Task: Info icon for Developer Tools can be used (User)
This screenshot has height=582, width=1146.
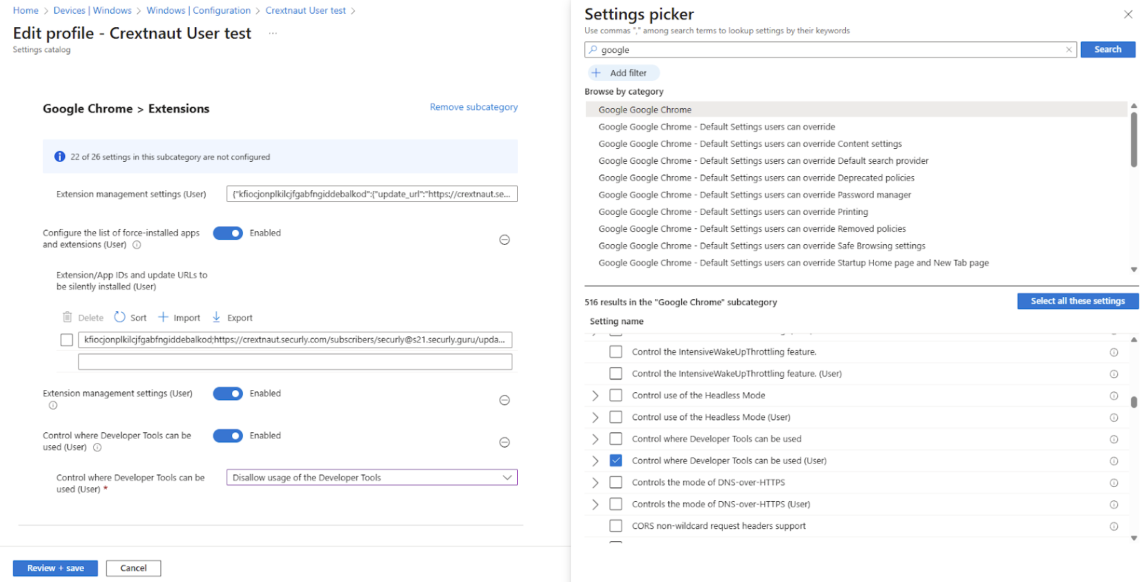Action: 1114,461
